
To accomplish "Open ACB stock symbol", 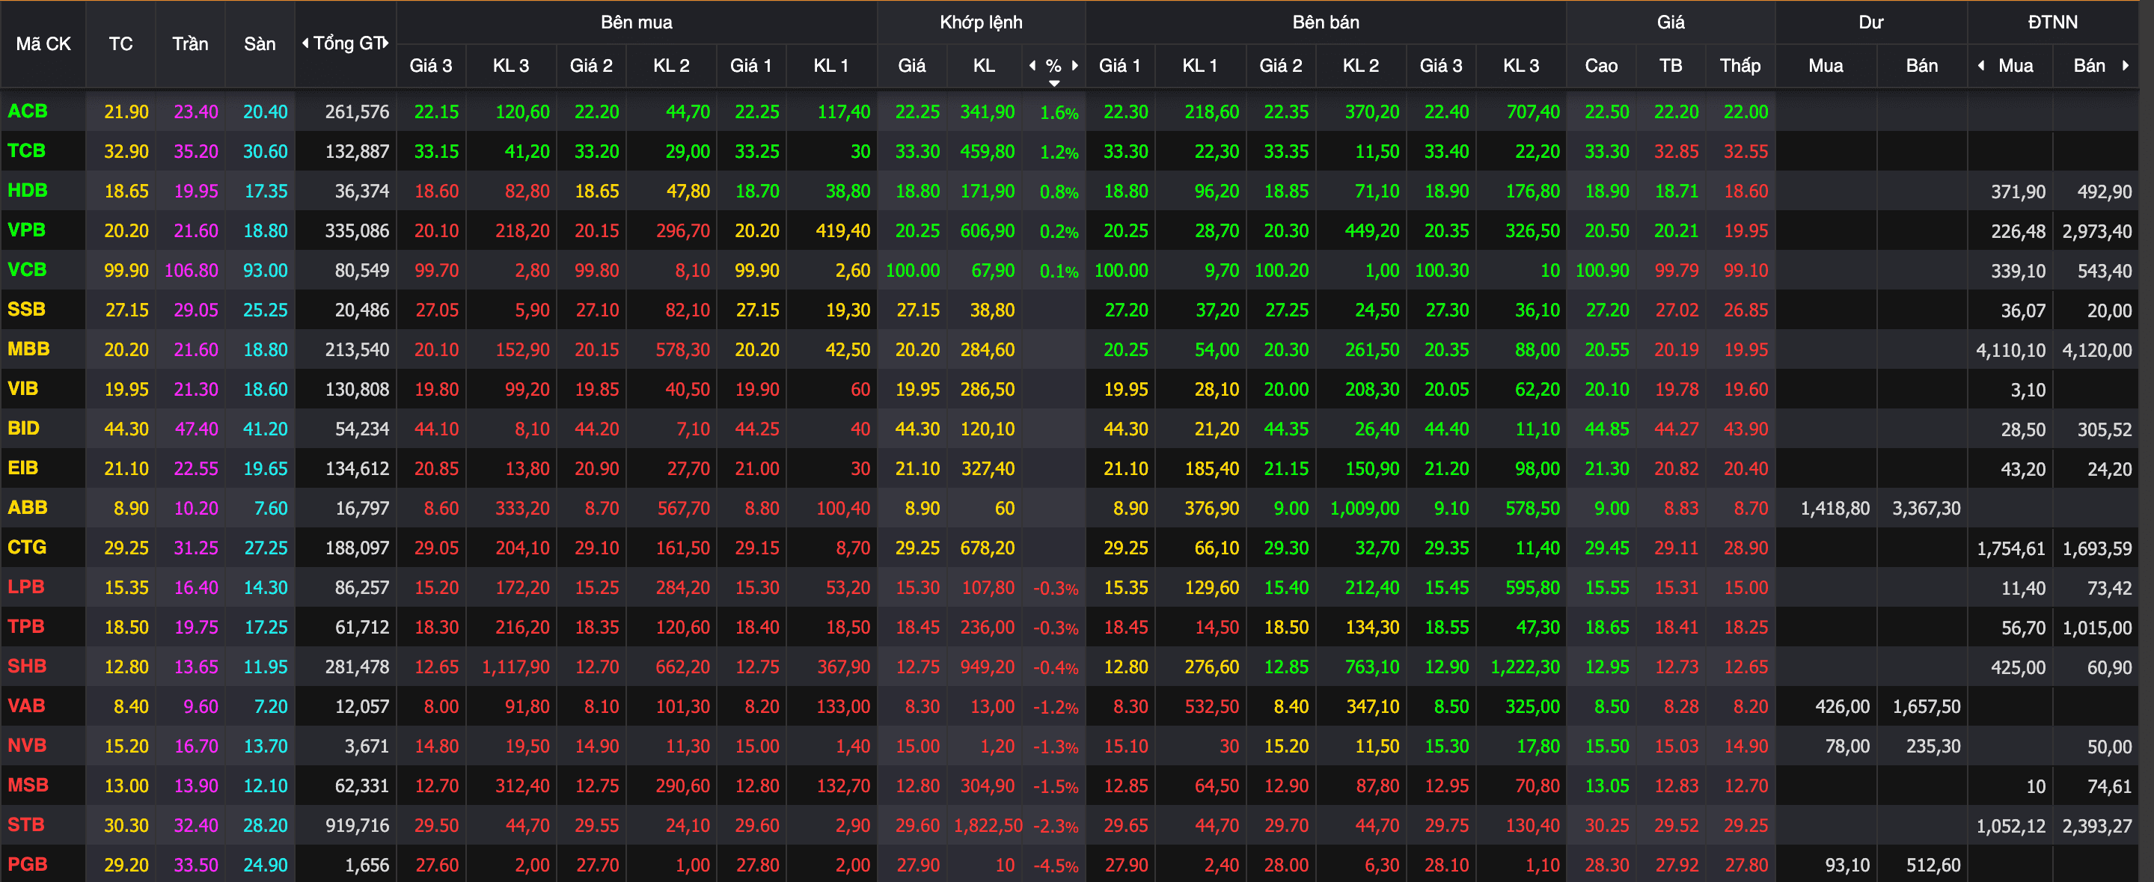I will pos(28,111).
